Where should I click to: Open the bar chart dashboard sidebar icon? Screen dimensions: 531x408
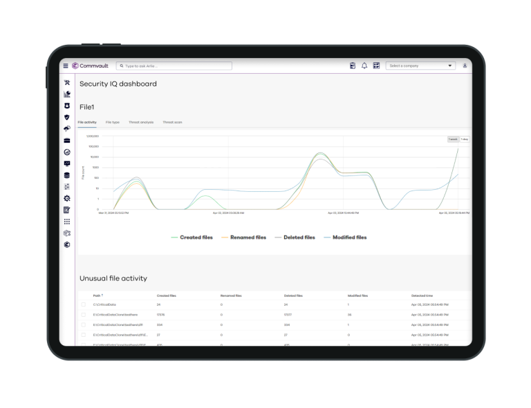click(x=67, y=95)
